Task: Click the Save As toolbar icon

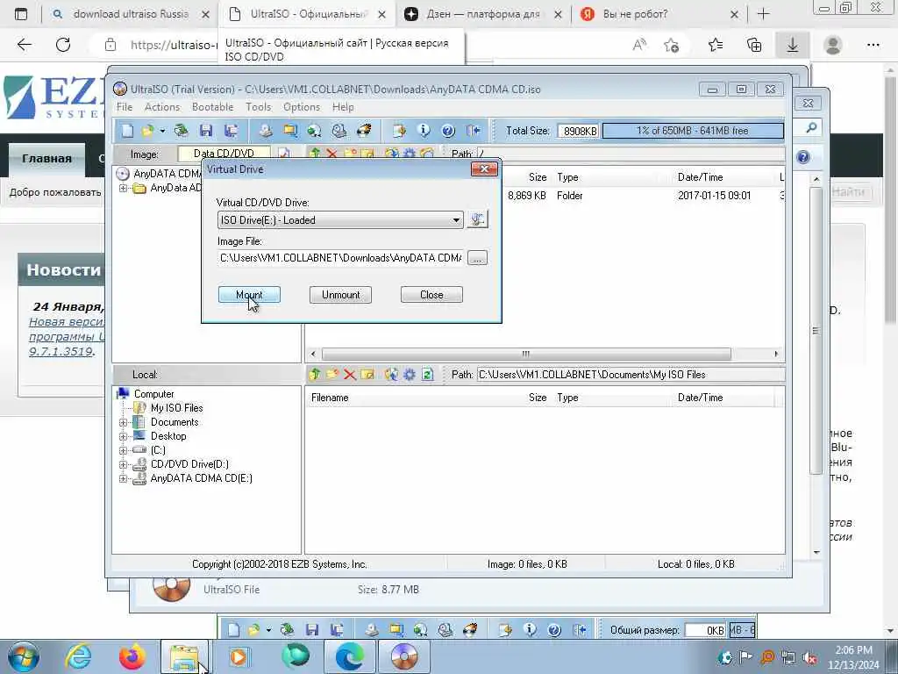Action: tap(232, 131)
